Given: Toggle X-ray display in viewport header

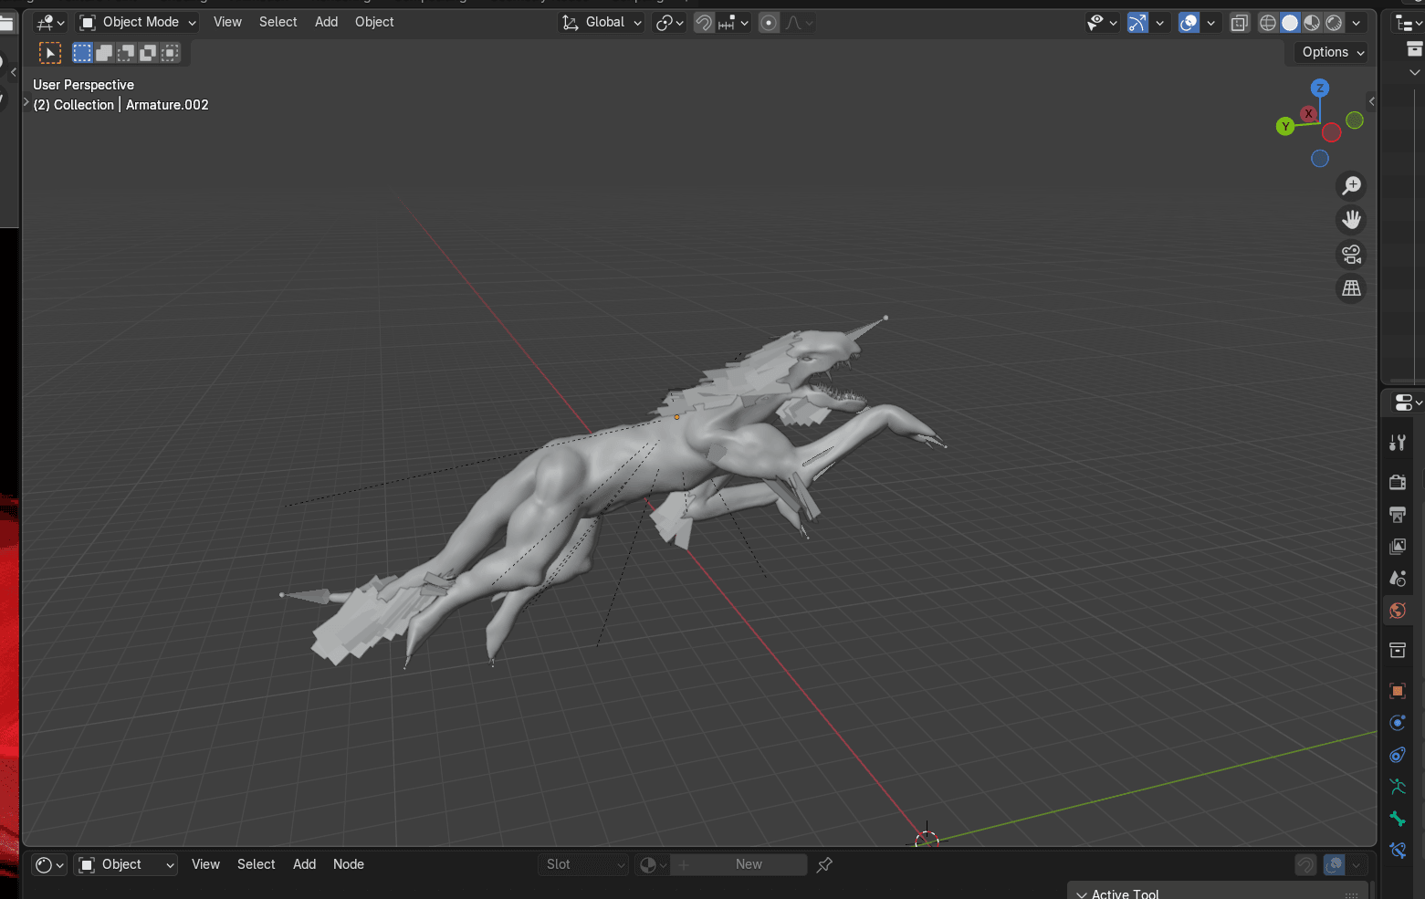Looking at the screenshot, I should point(1239,23).
